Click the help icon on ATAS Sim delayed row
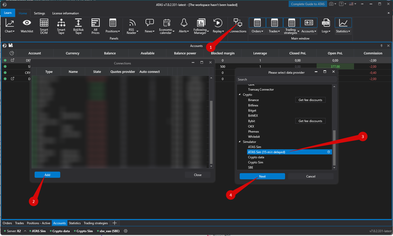Image resolution: width=393 pixels, height=236 pixels. click(x=329, y=152)
